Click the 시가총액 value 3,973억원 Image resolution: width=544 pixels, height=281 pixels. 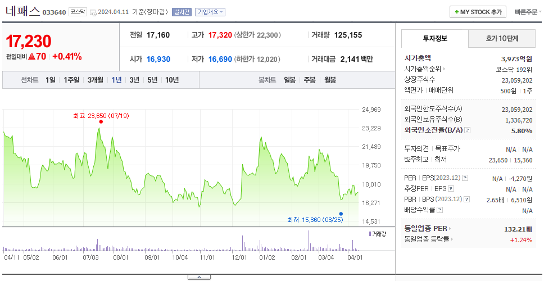[516, 58]
